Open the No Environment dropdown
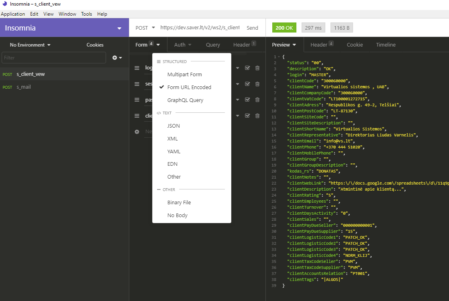This screenshot has height=301, width=449. pos(30,45)
